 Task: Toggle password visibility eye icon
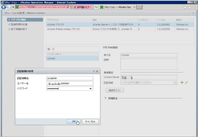(x=90, y=89)
